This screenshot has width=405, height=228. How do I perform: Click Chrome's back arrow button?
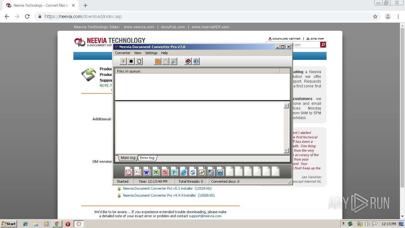pos(7,16)
